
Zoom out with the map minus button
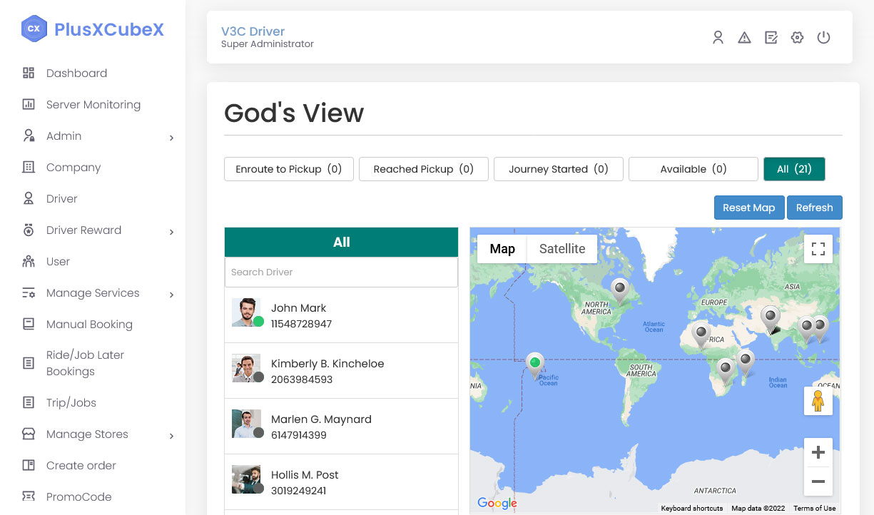tap(818, 481)
